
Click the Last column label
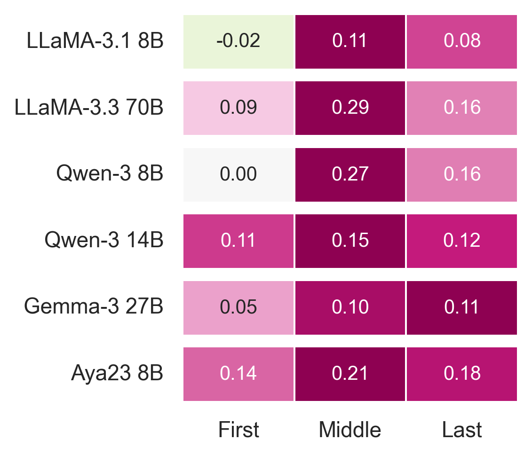(462, 430)
